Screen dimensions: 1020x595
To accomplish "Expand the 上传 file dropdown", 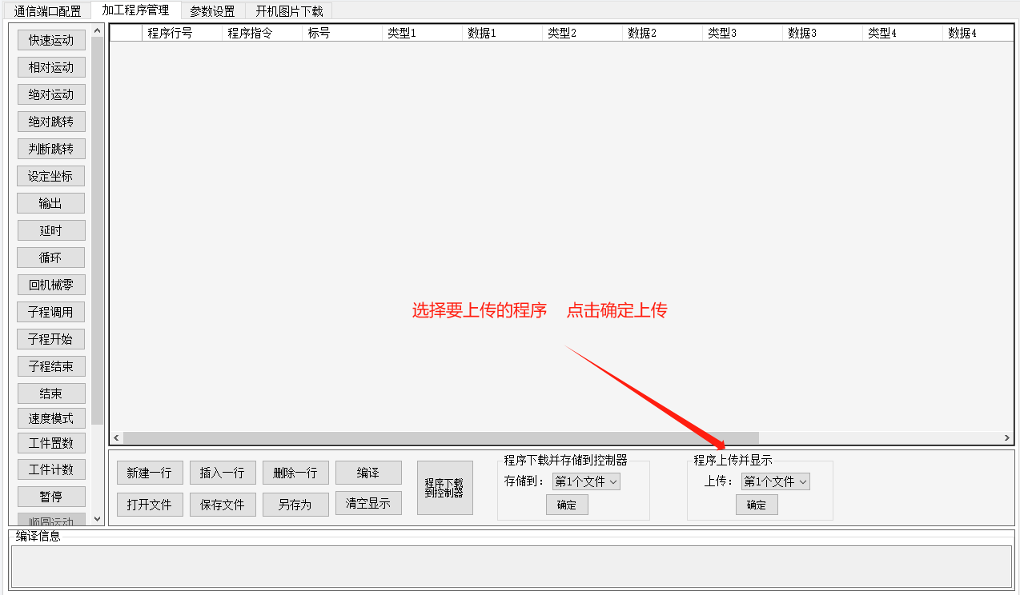I will 776,481.
